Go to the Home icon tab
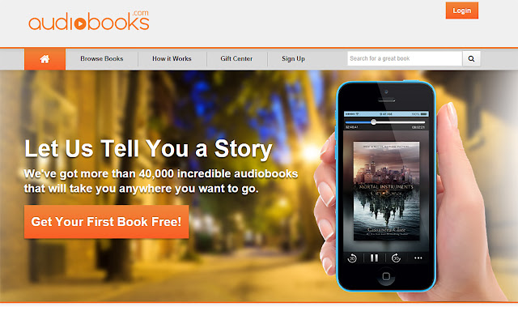Viewport: 518px width, 324px height. [x=45, y=59]
